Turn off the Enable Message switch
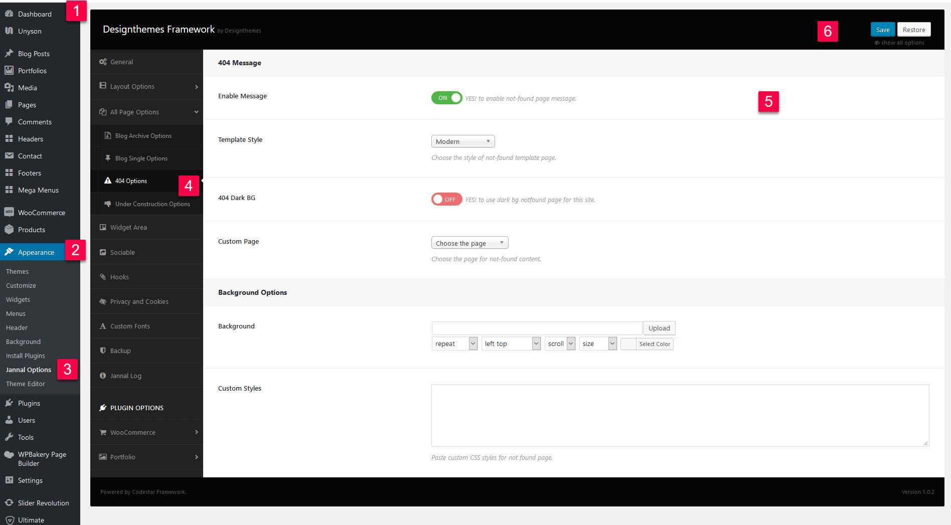The width and height of the screenshot is (951, 525). coord(446,98)
